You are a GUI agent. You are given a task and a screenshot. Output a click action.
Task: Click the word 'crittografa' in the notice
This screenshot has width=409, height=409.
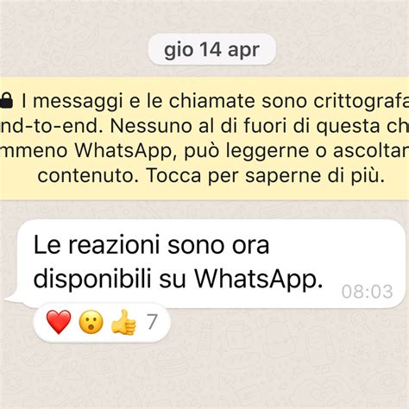(x=362, y=101)
